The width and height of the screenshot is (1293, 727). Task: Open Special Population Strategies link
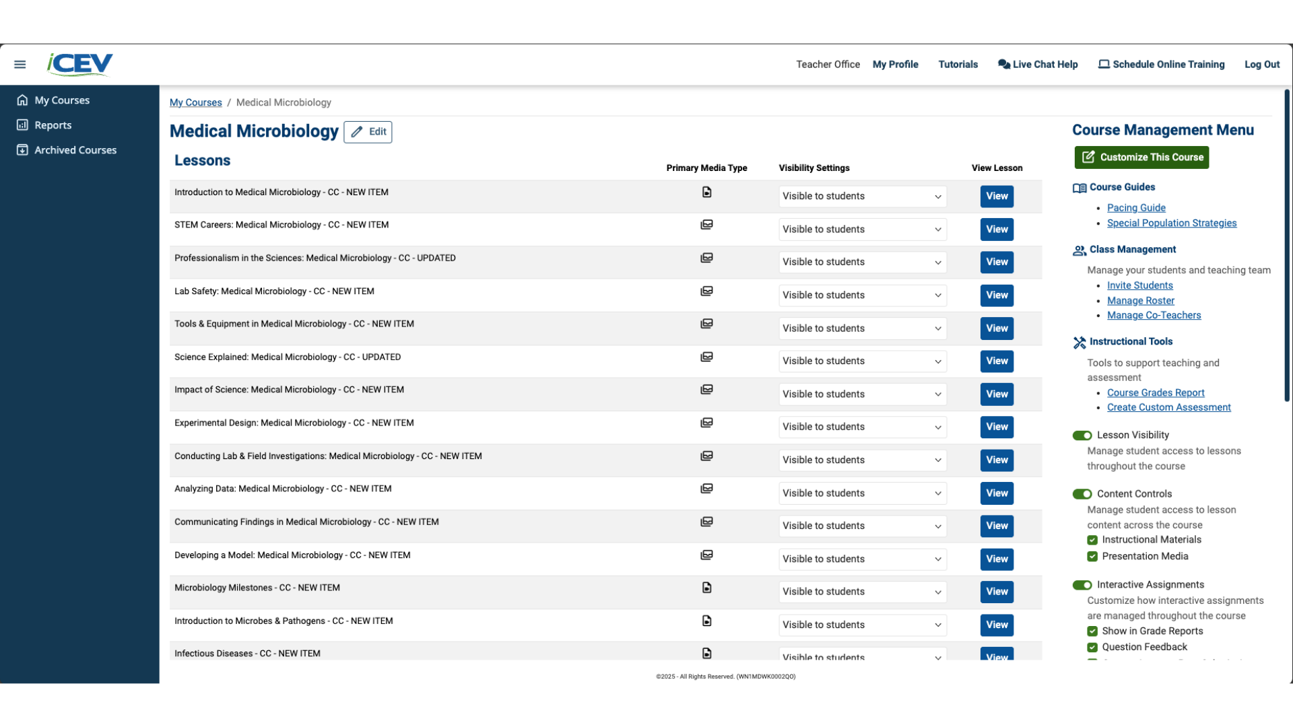pyautogui.click(x=1172, y=223)
